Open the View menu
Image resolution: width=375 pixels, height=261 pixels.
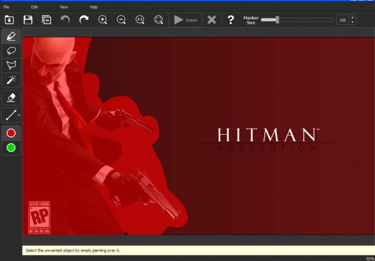pos(64,7)
